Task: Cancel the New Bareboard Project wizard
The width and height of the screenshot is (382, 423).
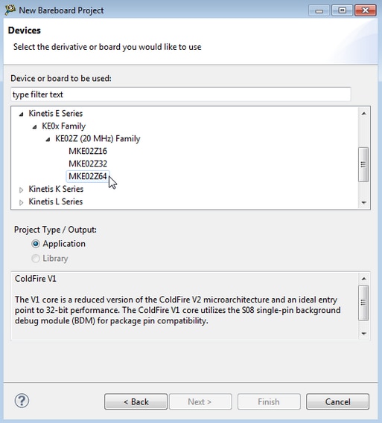Action: 338,401
